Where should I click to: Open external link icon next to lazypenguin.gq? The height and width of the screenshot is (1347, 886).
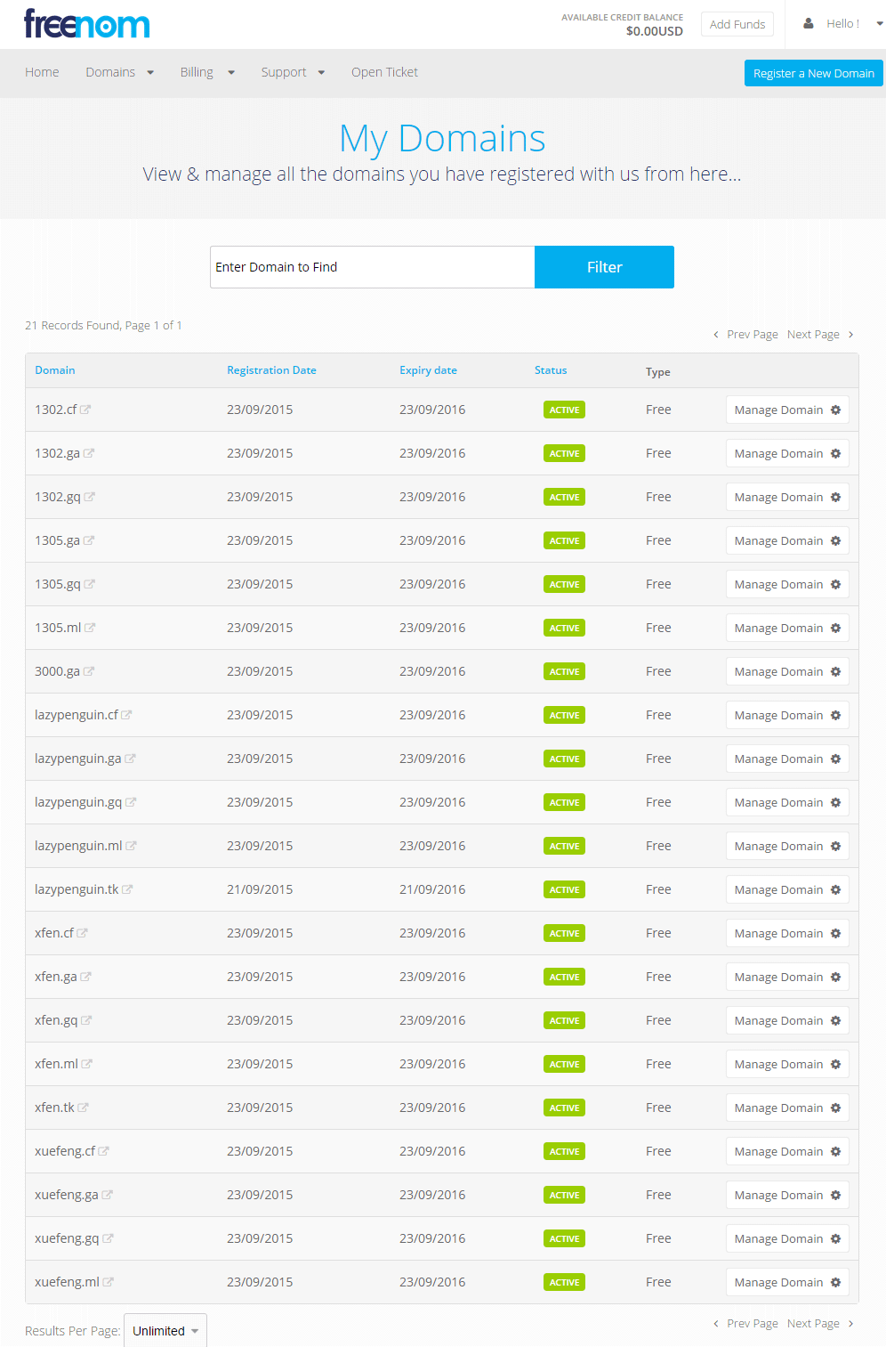(131, 802)
